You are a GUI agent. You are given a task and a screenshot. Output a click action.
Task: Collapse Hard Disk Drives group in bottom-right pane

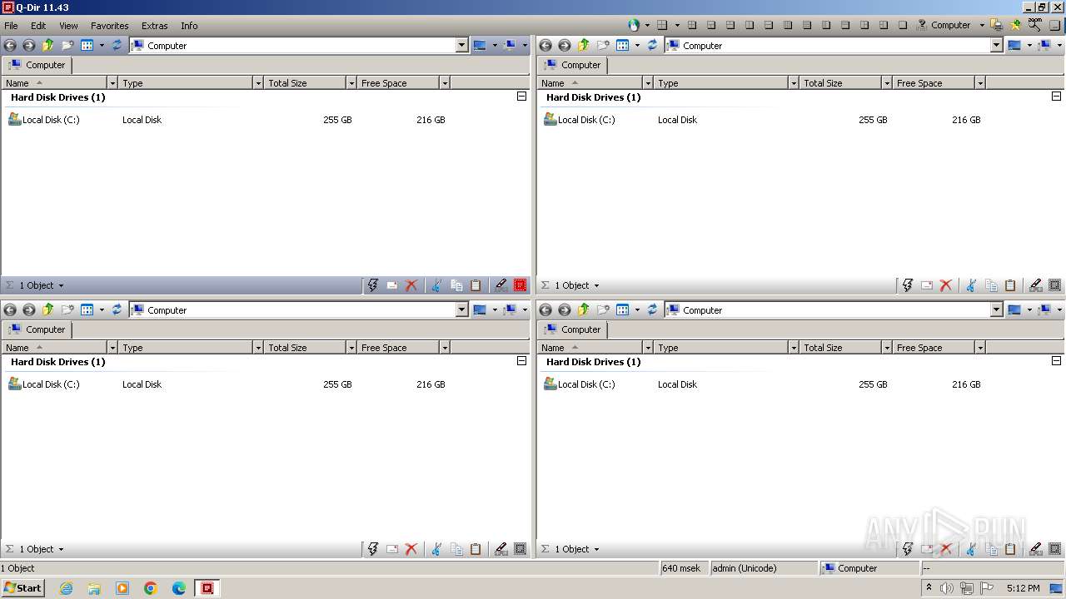point(1056,361)
